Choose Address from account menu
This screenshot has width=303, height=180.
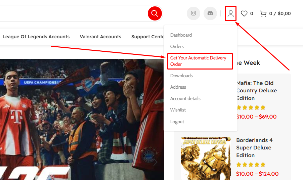(x=178, y=87)
